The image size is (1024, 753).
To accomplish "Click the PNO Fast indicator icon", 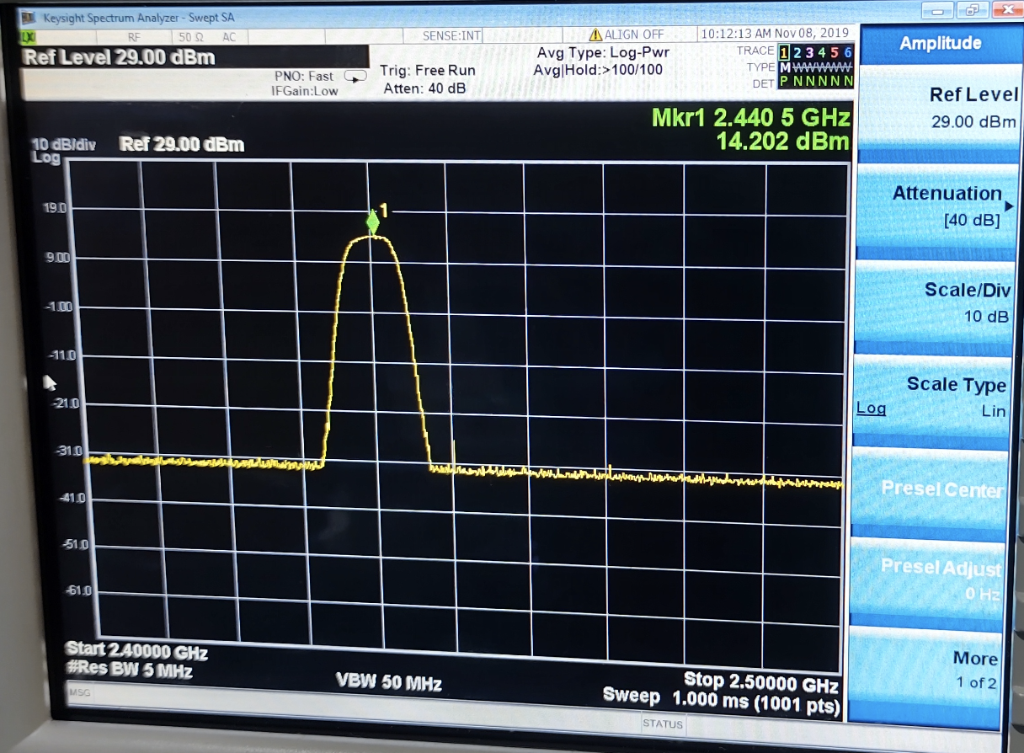I will coord(355,77).
